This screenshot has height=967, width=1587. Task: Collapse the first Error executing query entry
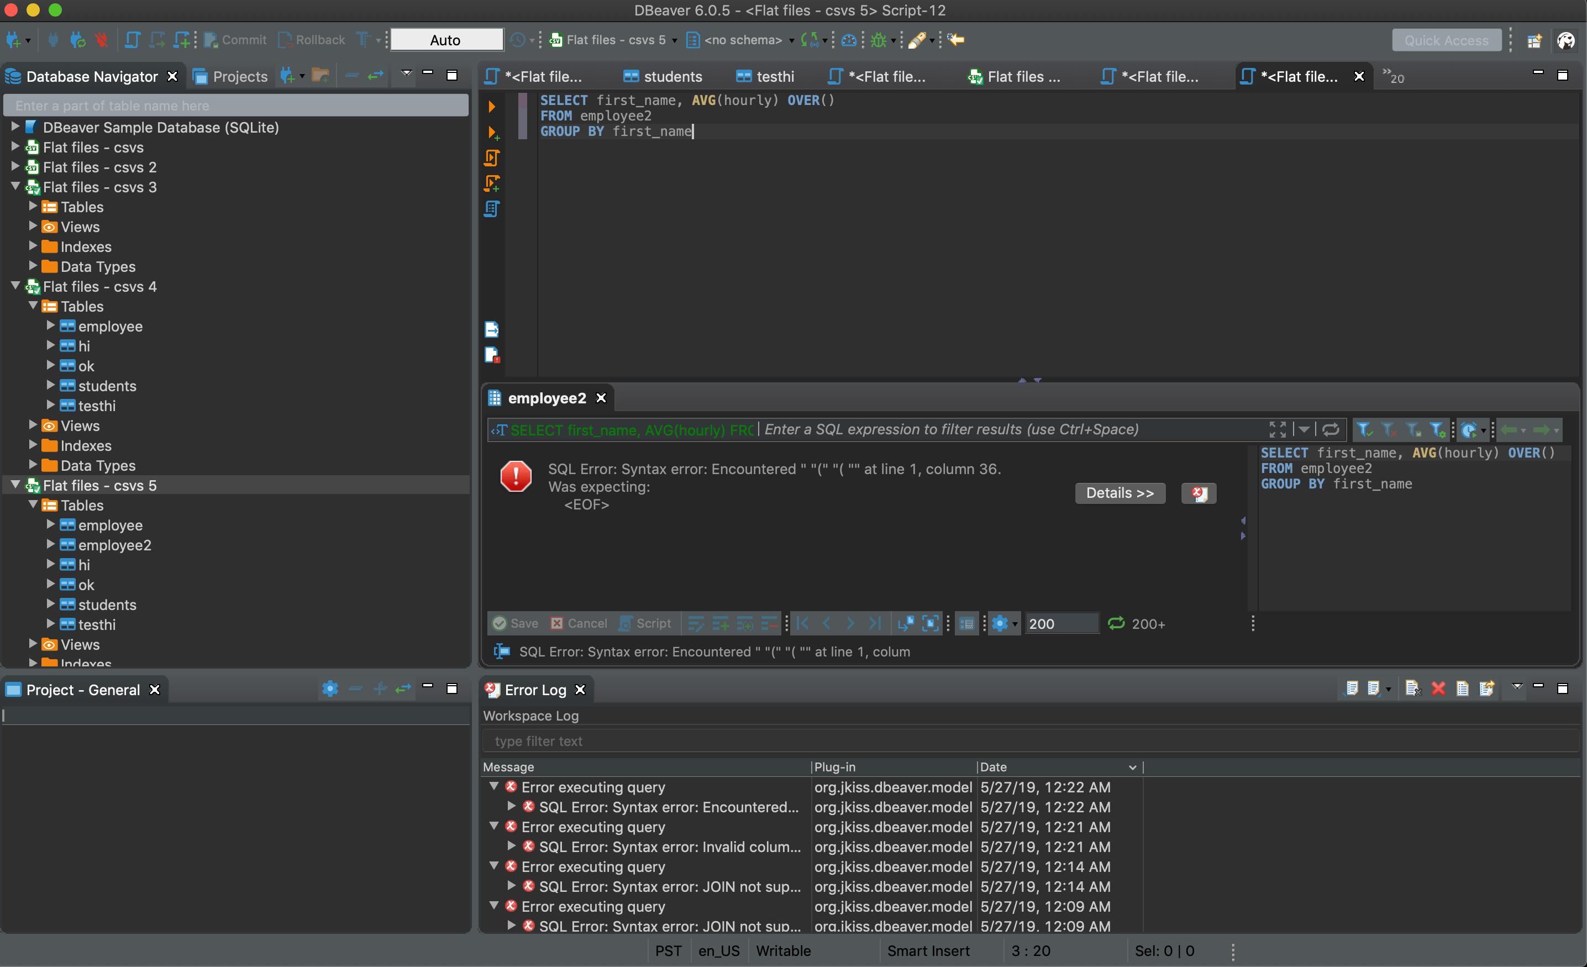[494, 786]
